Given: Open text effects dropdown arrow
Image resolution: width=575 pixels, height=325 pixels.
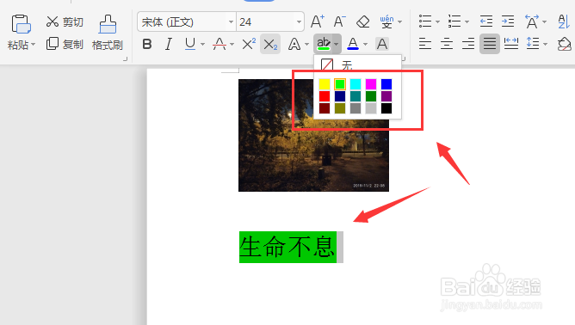Looking at the screenshot, I should pyautogui.click(x=306, y=45).
